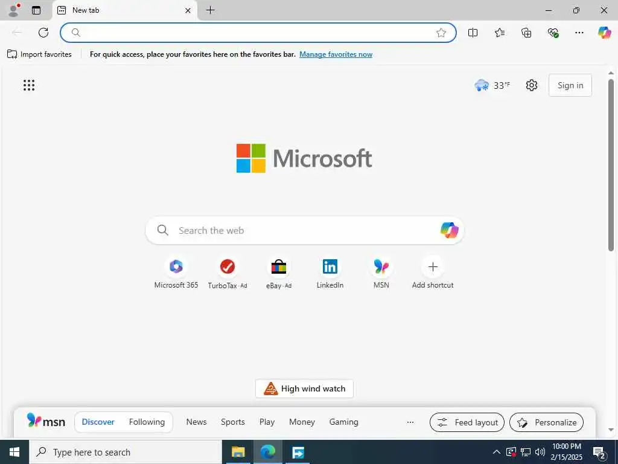
Task: Open Feed layout options
Action: pos(467,422)
